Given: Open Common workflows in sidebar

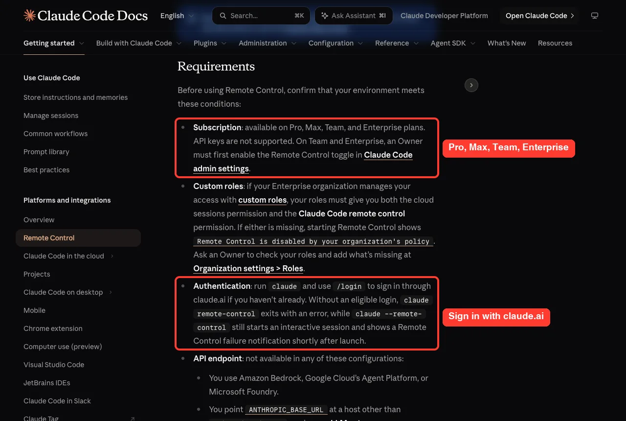Looking at the screenshot, I should click(55, 134).
